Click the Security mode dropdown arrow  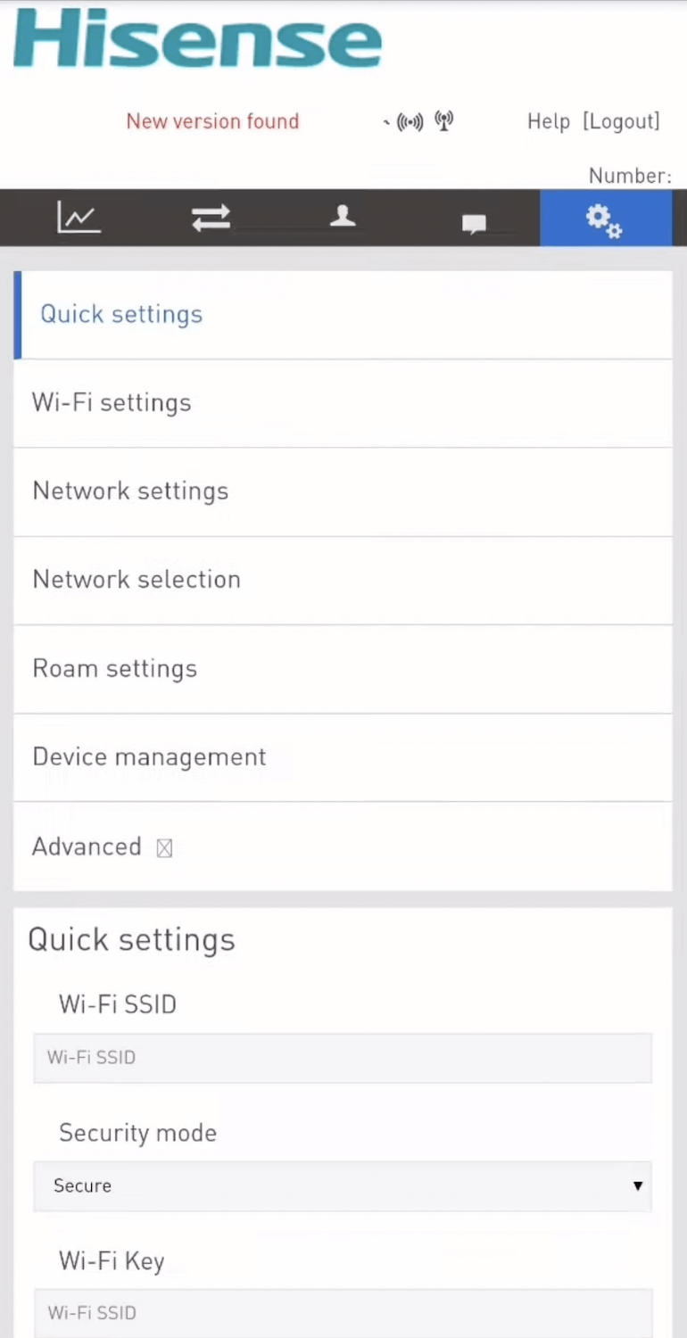(x=637, y=1185)
